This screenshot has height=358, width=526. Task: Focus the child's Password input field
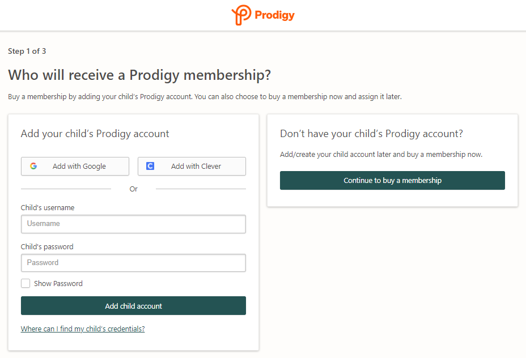(133, 263)
